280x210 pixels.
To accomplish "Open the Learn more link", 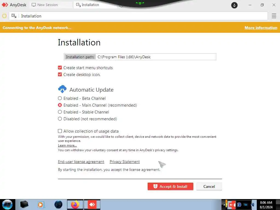I will (x=67, y=145).
